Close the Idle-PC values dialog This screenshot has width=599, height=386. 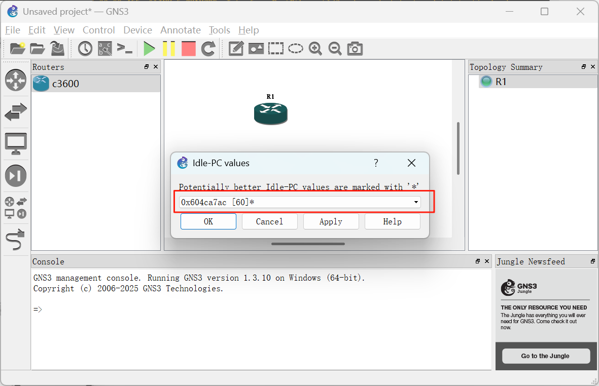point(411,163)
